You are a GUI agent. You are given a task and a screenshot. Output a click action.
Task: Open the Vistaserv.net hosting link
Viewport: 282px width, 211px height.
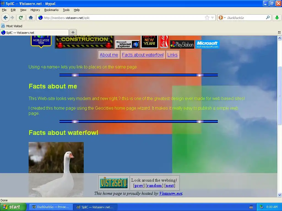[171, 193]
